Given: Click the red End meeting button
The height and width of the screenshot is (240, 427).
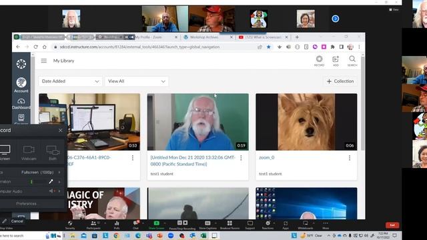Looking at the screenshot, I should tap(392, 225).
